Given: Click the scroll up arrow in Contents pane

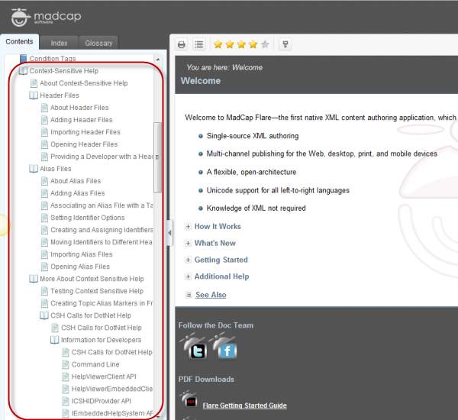Looking at the screenshot, I should pos(158,60).
